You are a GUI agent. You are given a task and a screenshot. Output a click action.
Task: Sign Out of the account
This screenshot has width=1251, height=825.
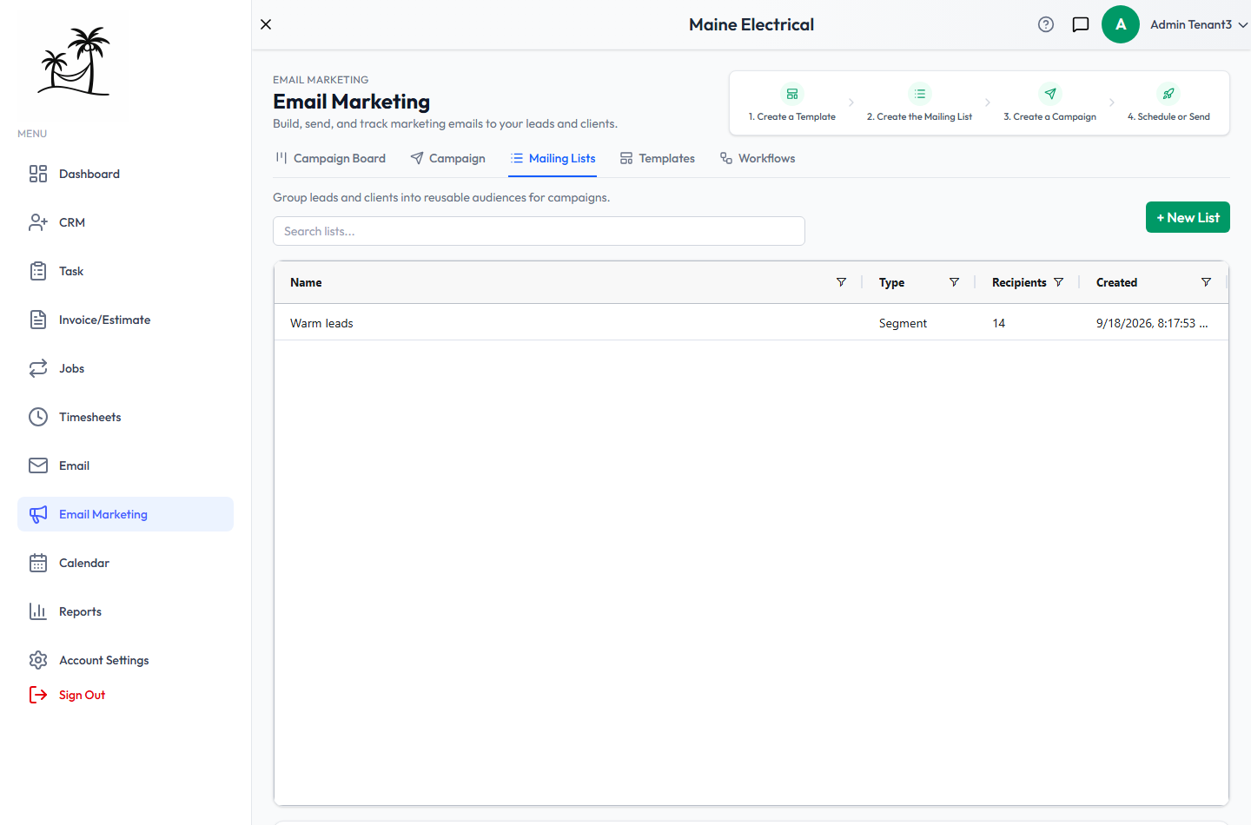tap(68, 695)
